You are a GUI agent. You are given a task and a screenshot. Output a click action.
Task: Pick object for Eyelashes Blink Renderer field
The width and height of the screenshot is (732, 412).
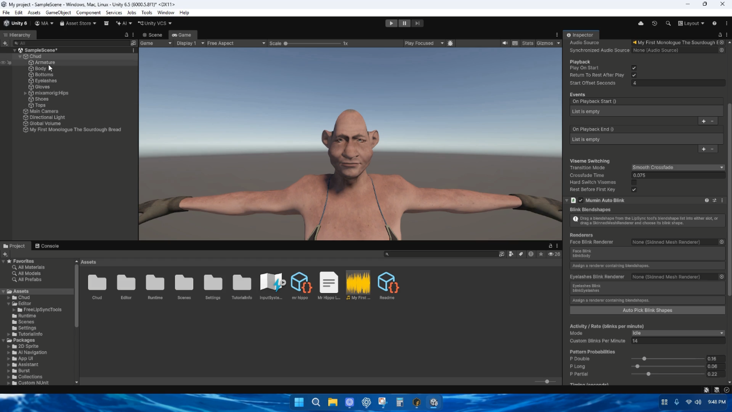coord(722,277)
